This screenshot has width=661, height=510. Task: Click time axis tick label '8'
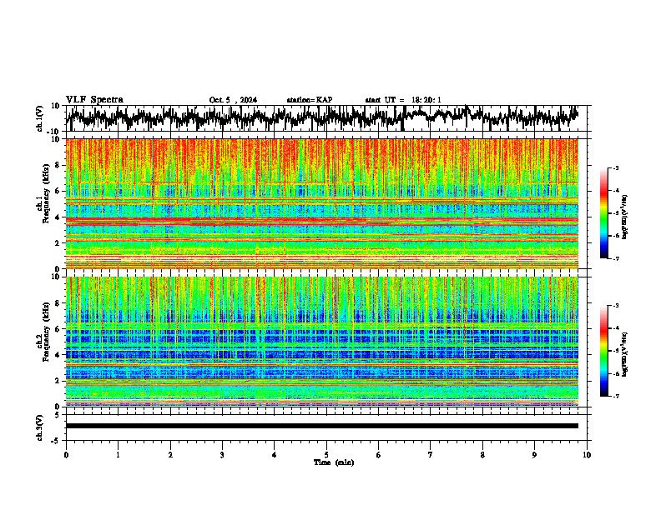click(x=482, y=455)
